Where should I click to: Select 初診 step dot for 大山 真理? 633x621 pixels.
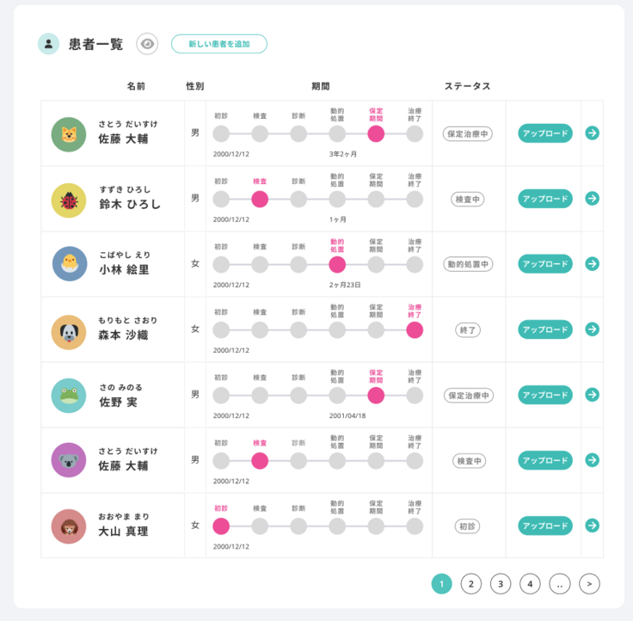[221, 526]
